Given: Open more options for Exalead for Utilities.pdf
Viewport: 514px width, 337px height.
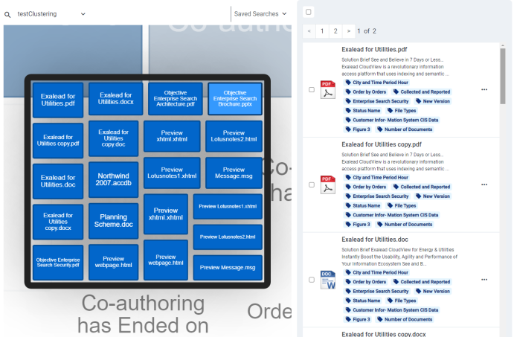Looking at the screenshot, I should (x=484, y=89).
